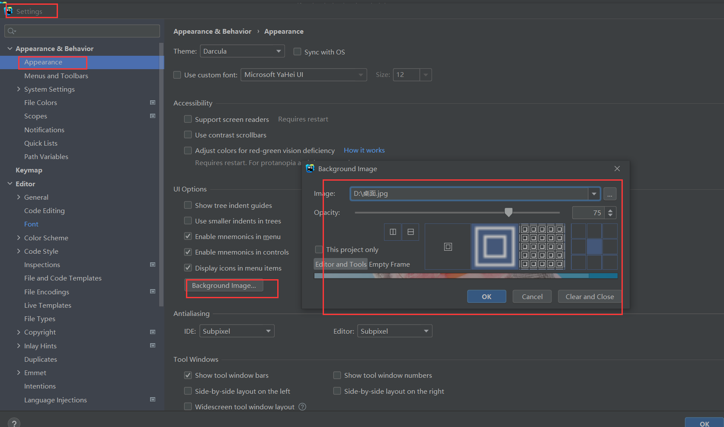The width and height of the screenshot is (724, 427).
Task: Switch to the Empty Frame tab
Action: pyautogui.click(x=389, y=264)
